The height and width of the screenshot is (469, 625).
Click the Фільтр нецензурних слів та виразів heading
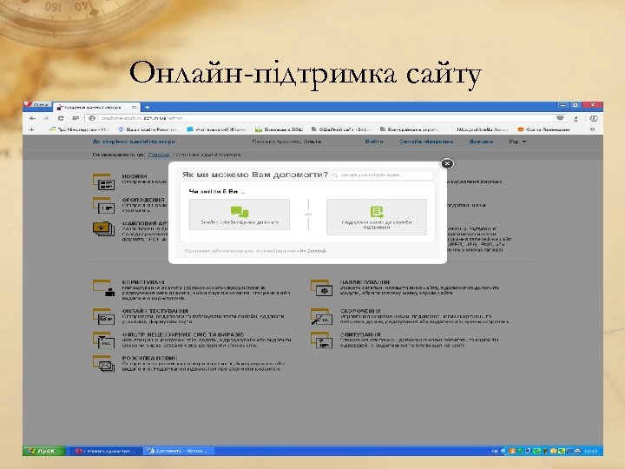(x=183, y=334)
